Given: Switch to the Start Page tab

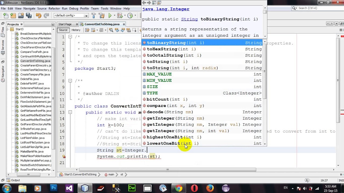Looking at the screenshot, I should point(65,24).
